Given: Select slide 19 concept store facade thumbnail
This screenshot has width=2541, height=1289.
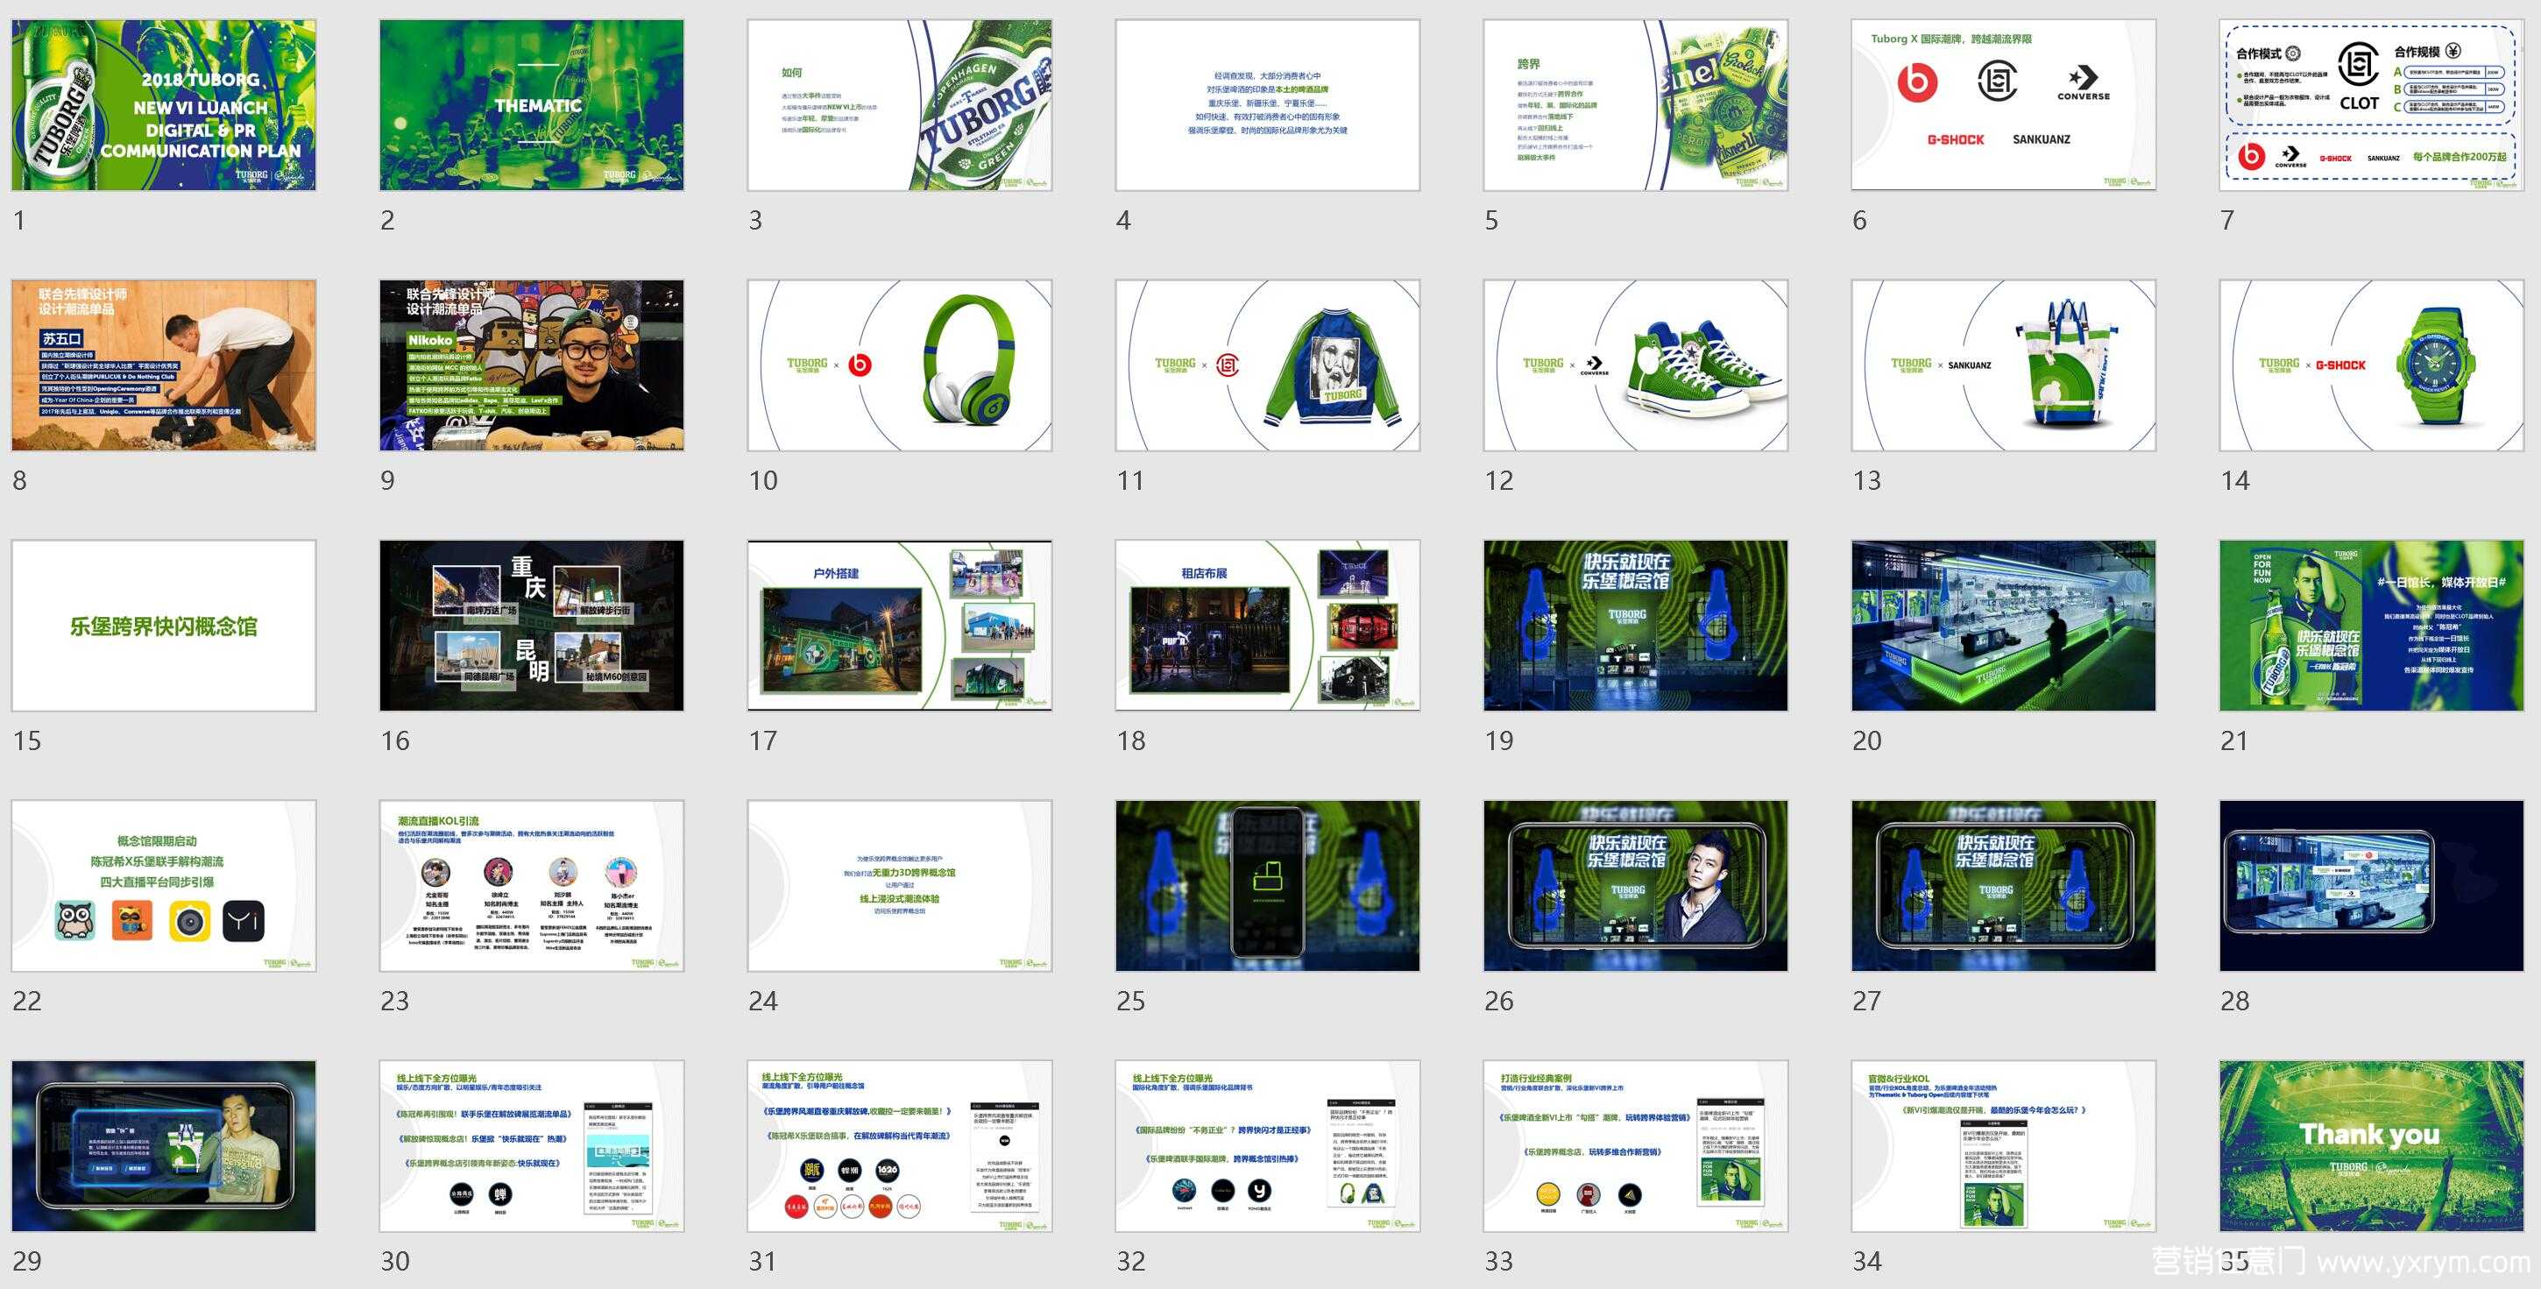Looking at the screenshot, I should click(x=1636, y=626).
